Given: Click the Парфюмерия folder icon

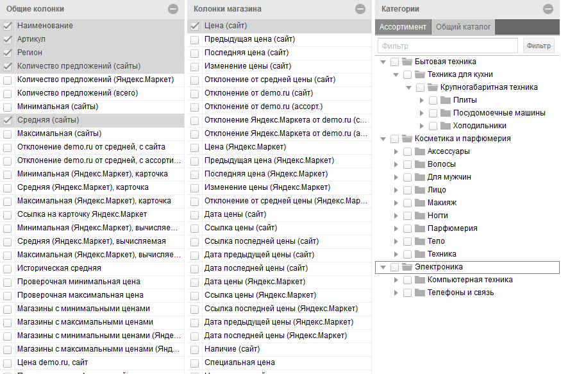Looking at the screenshot, I should [419, 228].
